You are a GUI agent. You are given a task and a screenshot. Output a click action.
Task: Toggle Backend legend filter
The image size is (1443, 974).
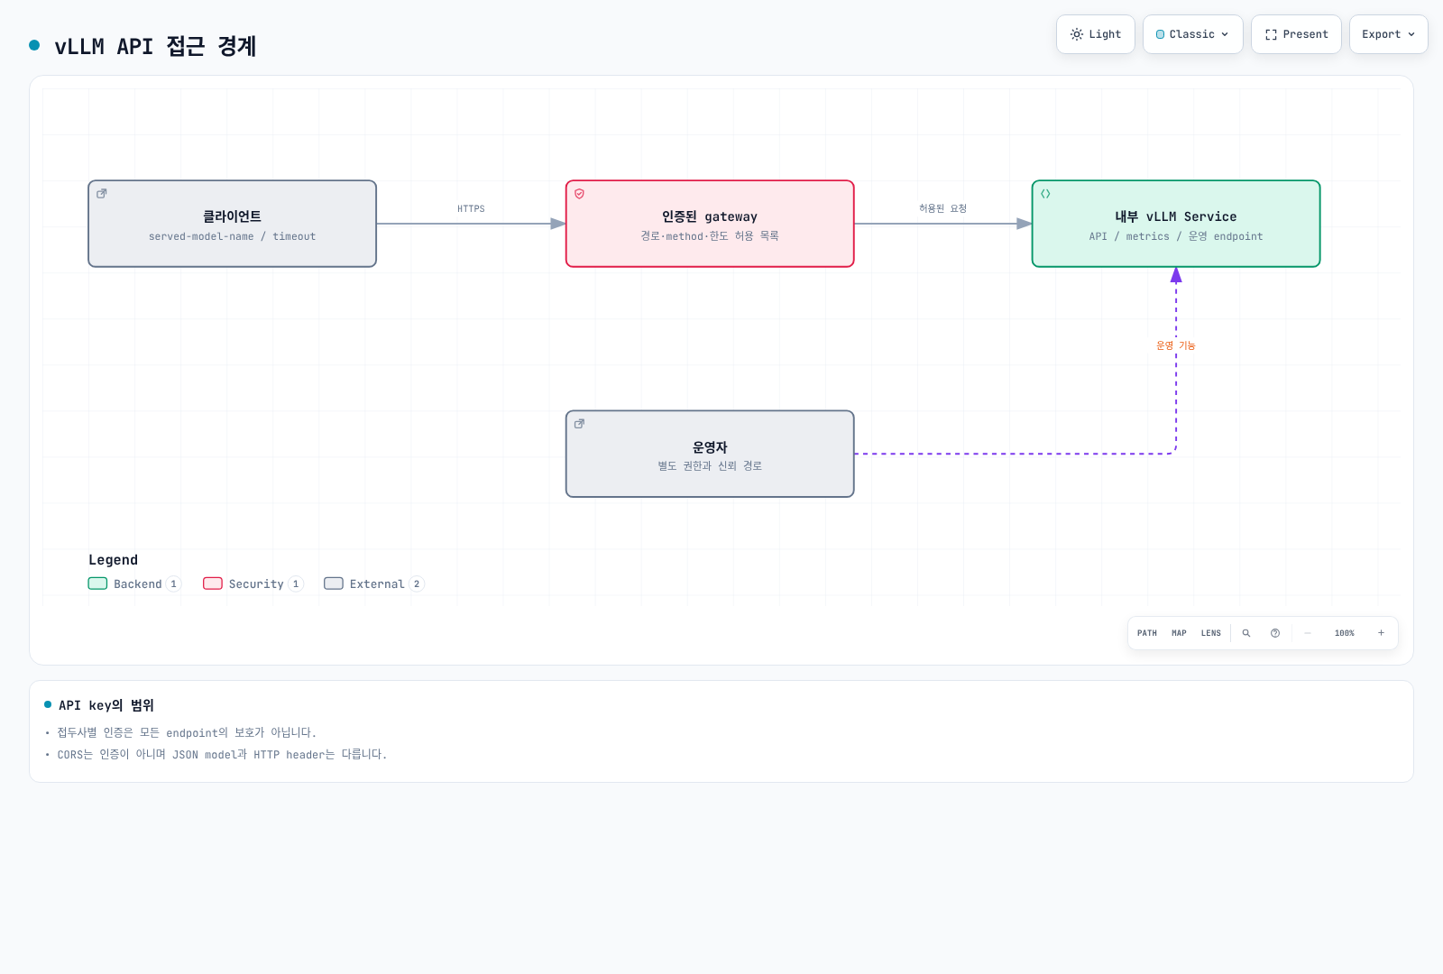134,583
